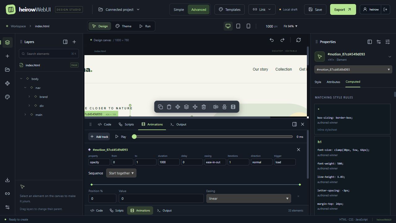Viewport: 396px width, 223px height.
Task: Add a new layer with plus icon
Action: pyautogui.click(x=74, y=42)
